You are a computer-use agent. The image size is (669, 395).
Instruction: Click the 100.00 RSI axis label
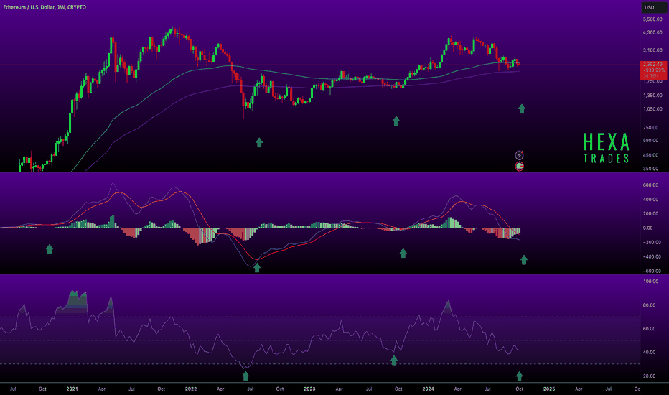coord(650,282)
